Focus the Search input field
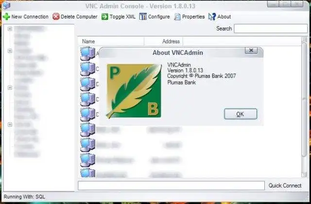This screenshot has width=311, height=204. pyautogui.click(x=271, y=29)
